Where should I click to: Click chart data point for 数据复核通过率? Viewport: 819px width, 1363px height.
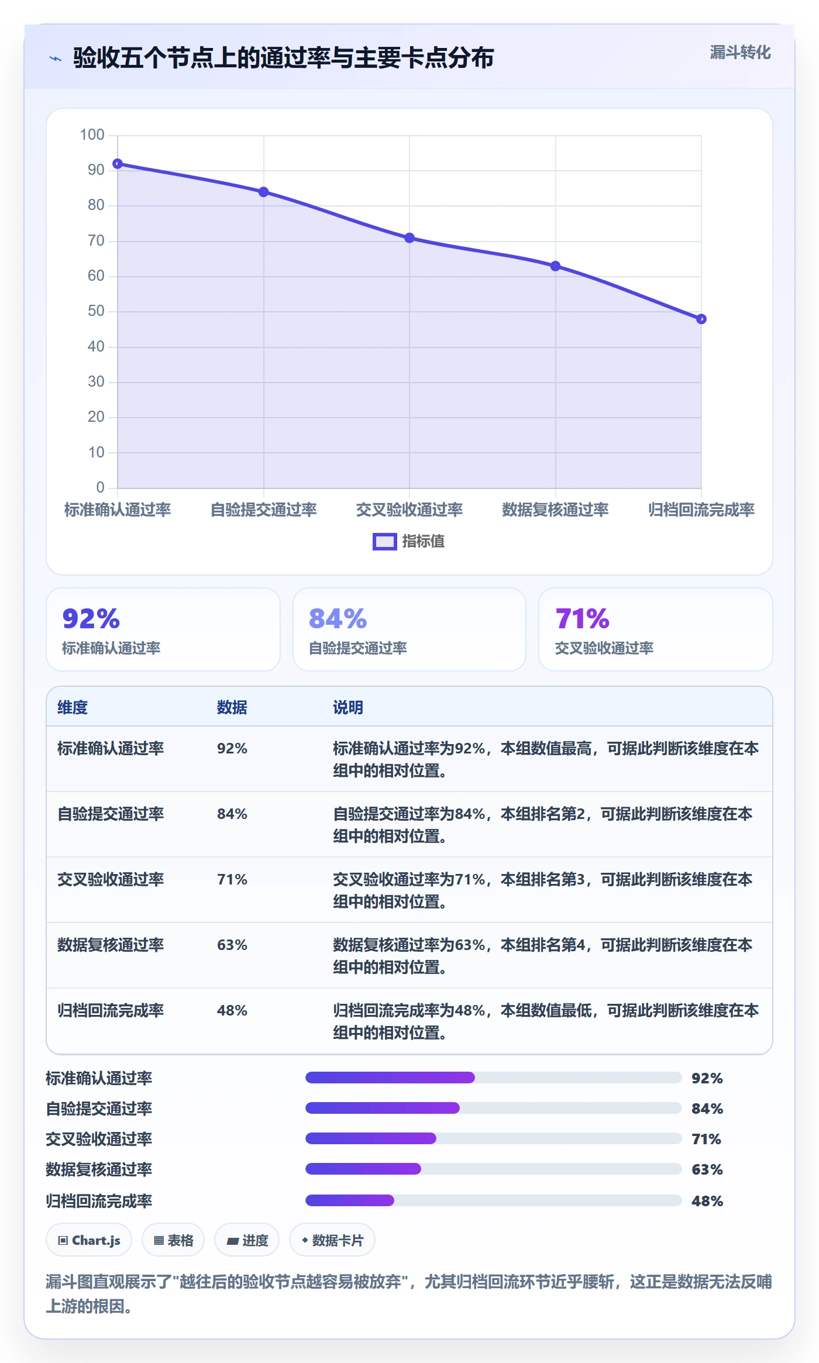point(556,266)
